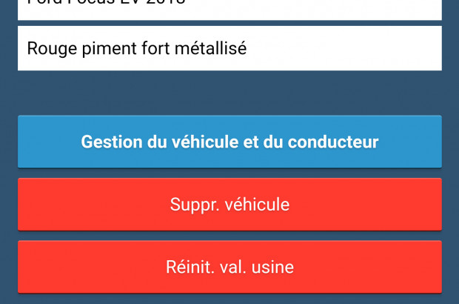Click the Réinit. val. usine button
Viewport: 459px width, 304px height.
click(x=229, y=267)
